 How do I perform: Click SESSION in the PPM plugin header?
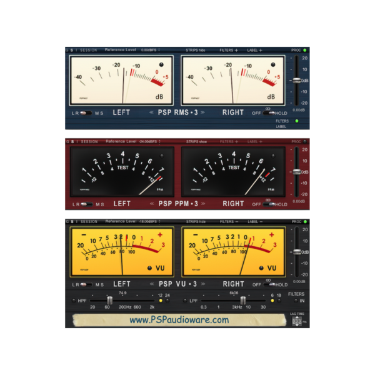click(89, 142)
